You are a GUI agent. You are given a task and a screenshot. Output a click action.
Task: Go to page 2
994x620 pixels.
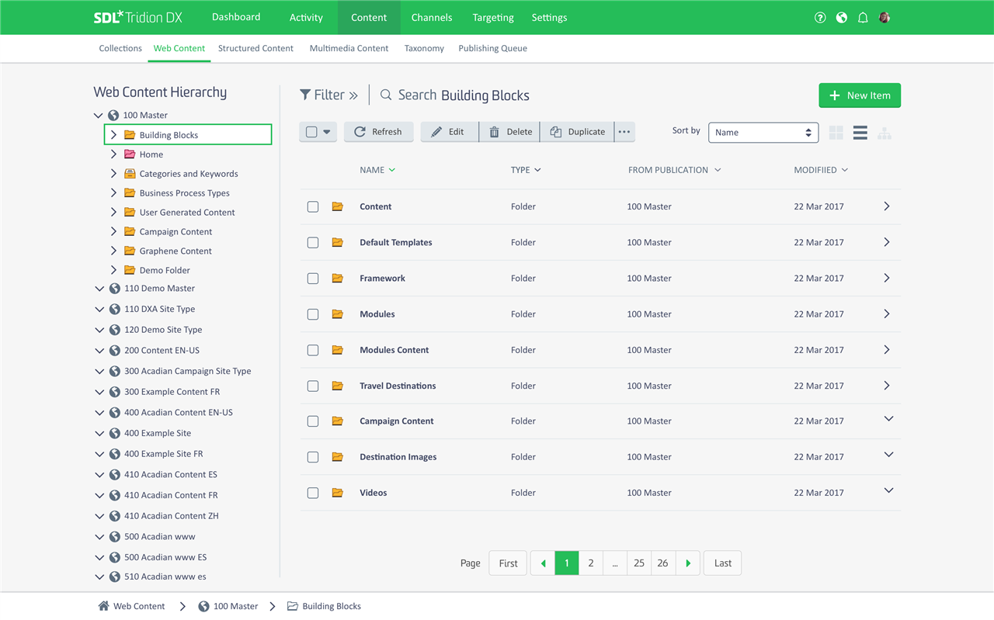point(591,563)
